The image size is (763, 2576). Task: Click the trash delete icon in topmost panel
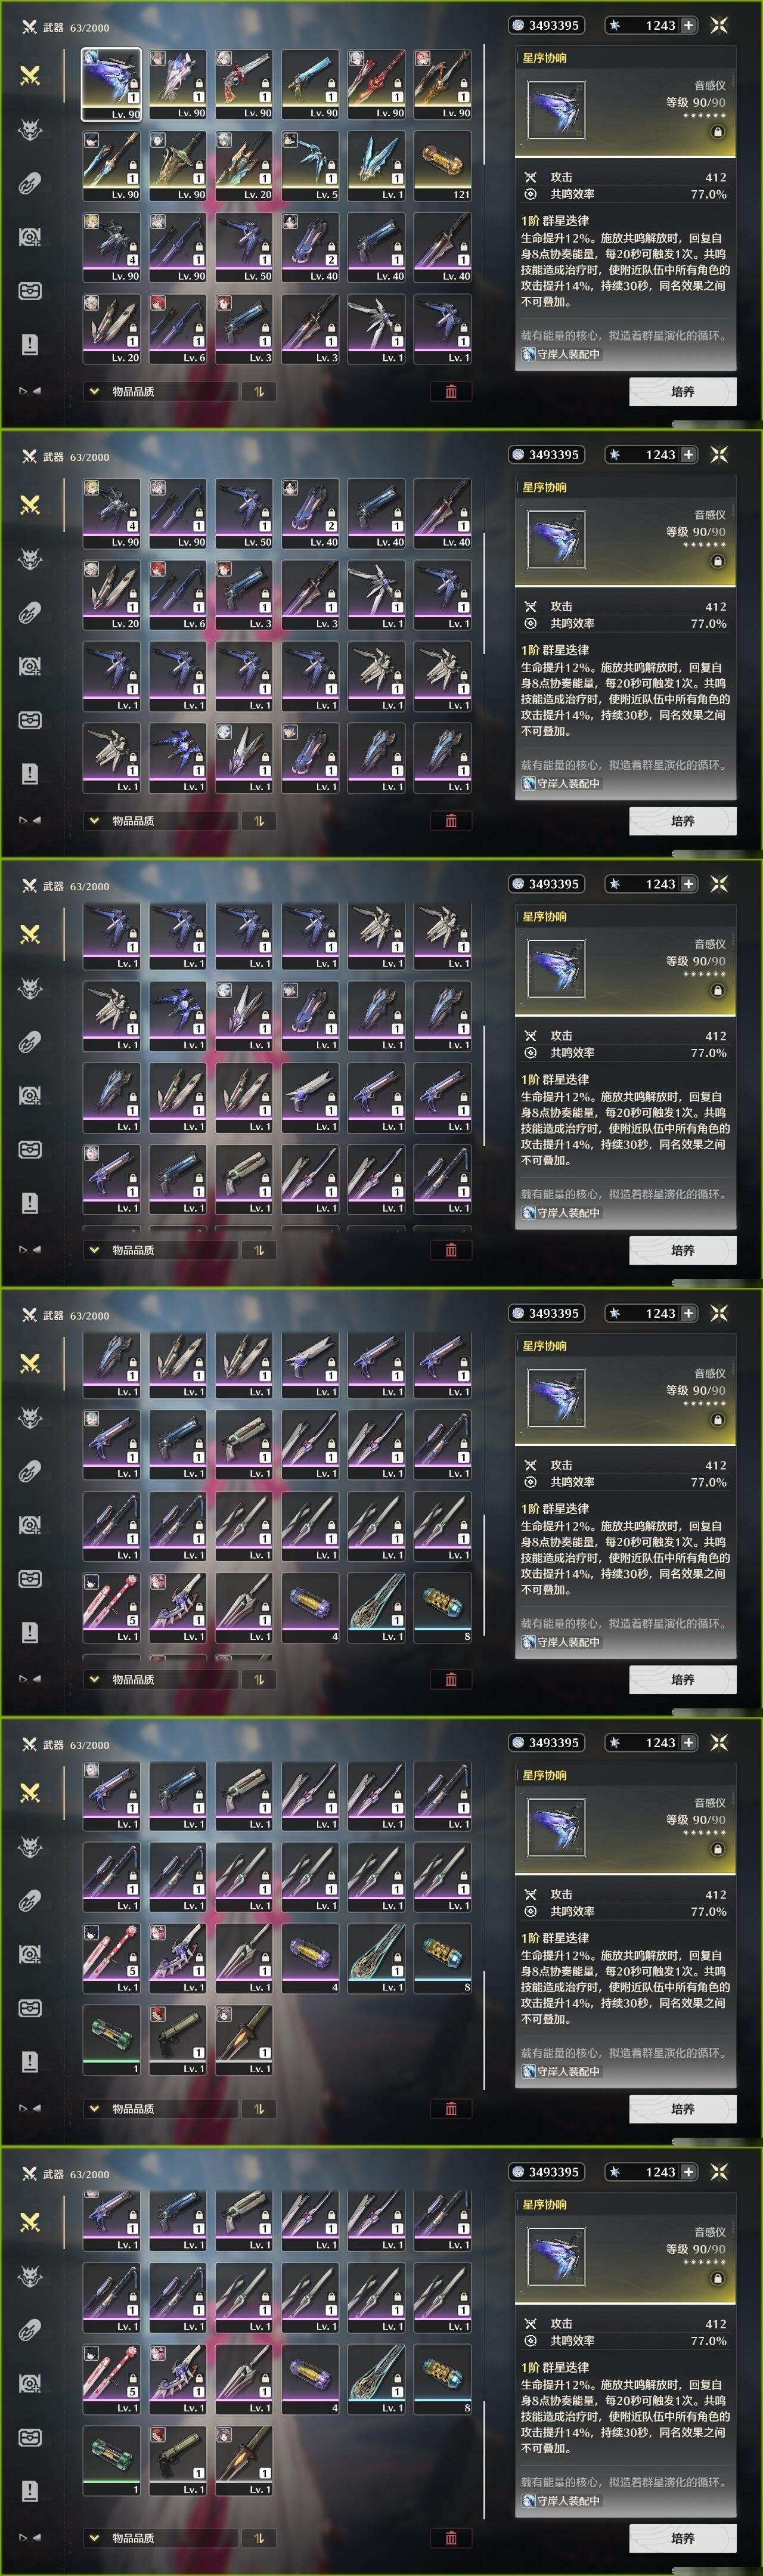tap(451, 391)
